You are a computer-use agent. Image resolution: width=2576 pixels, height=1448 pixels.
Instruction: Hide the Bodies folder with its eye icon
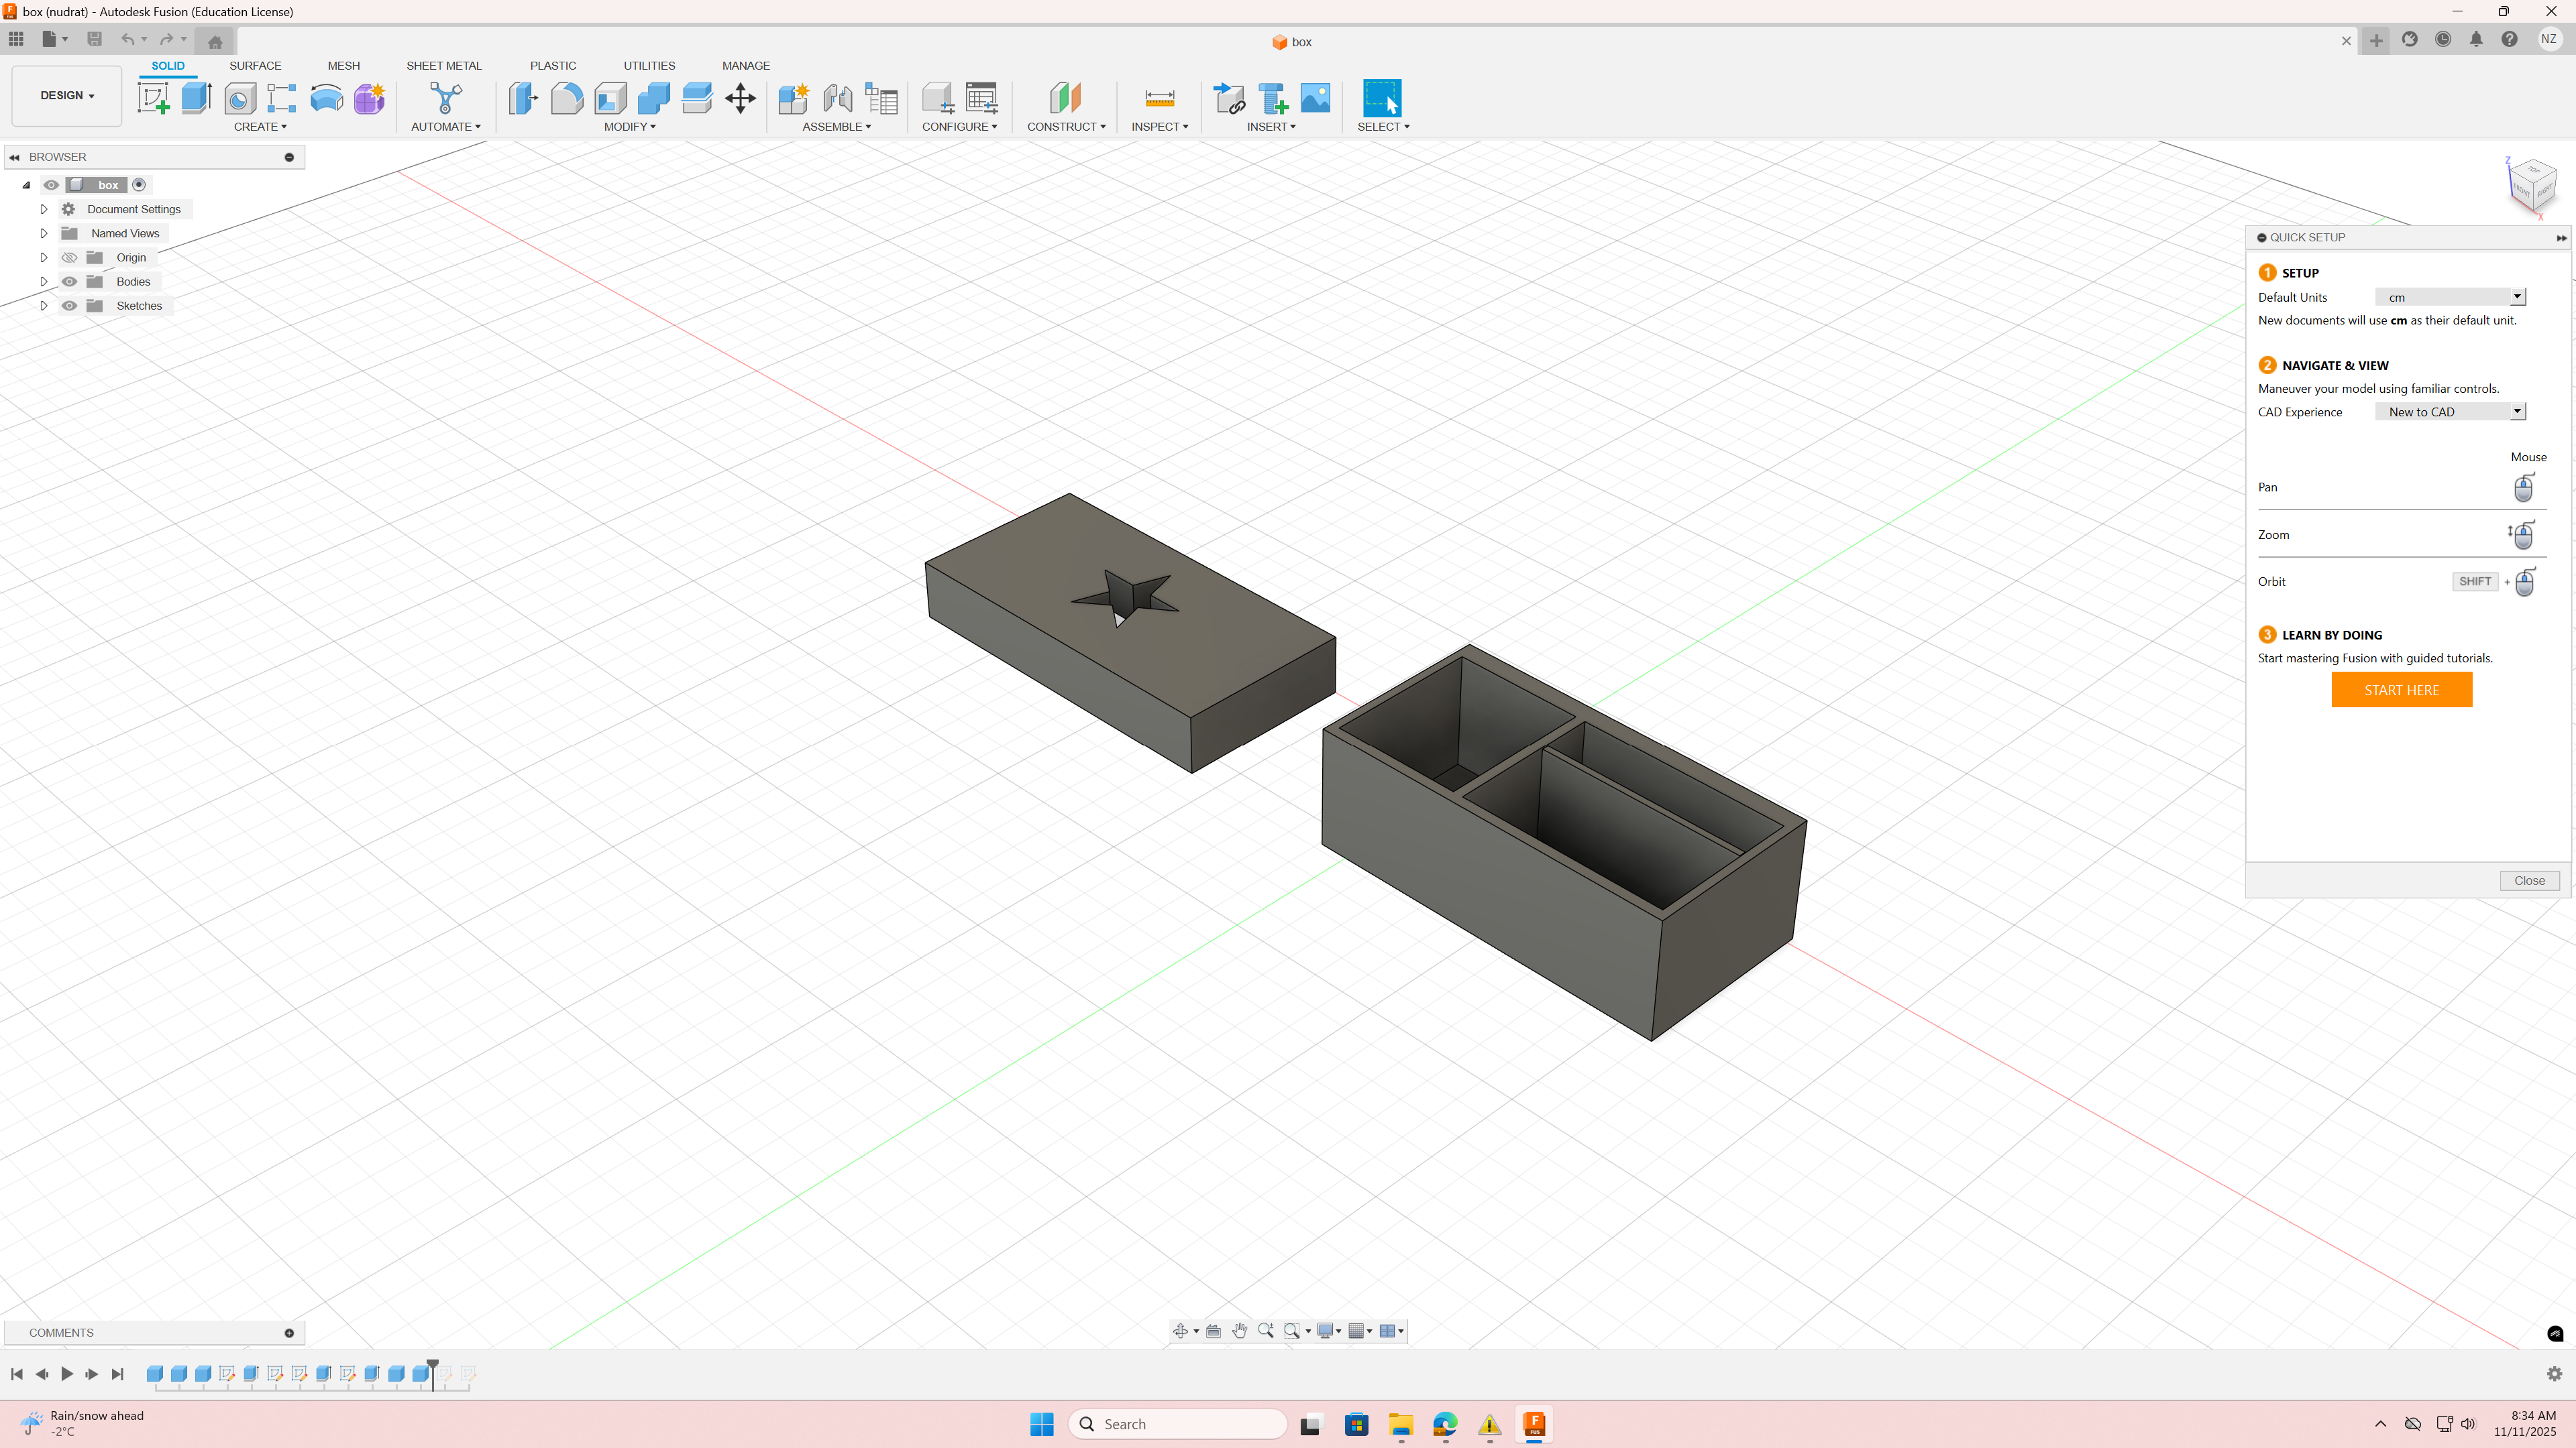click(x=69, y=282)
